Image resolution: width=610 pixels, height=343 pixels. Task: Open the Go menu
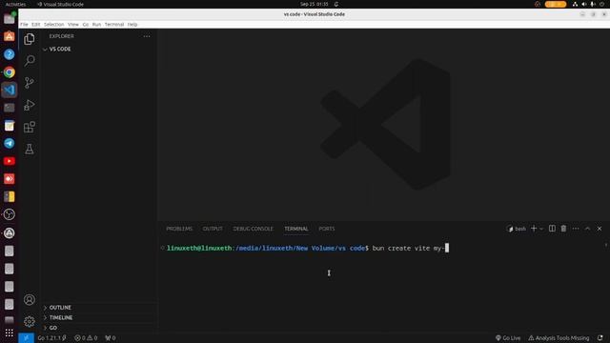pos(86,24)
